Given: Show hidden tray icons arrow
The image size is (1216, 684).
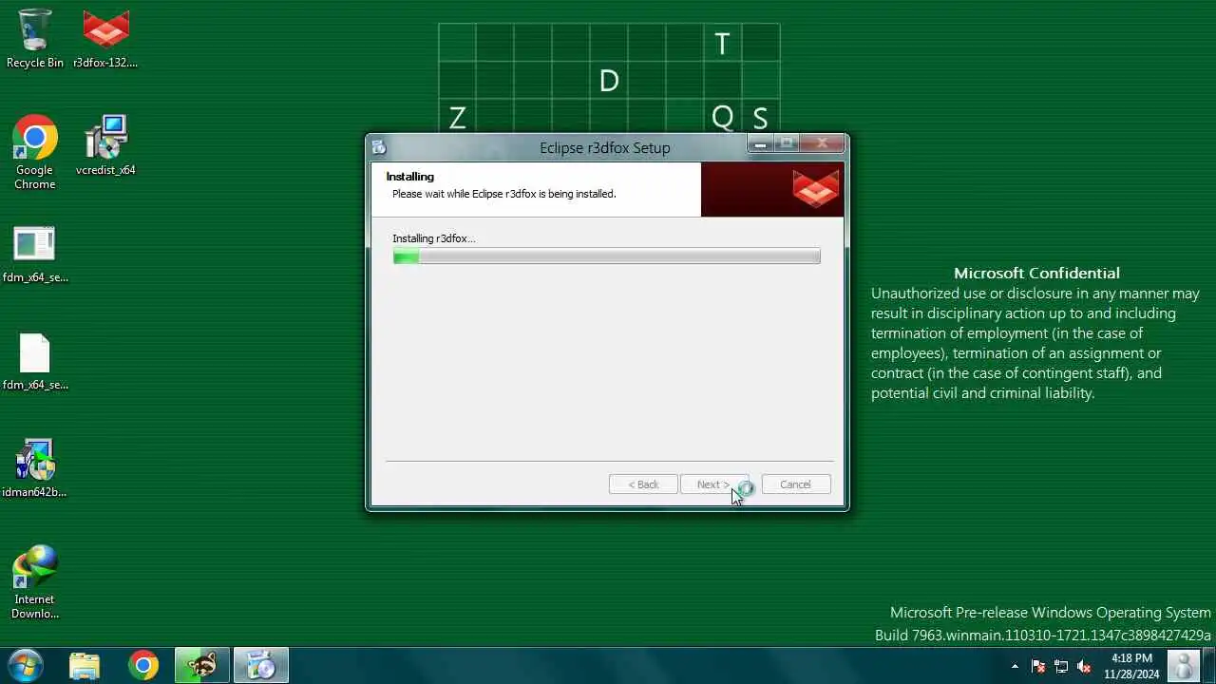Looking at the screenshot, I should [1015, 666].
